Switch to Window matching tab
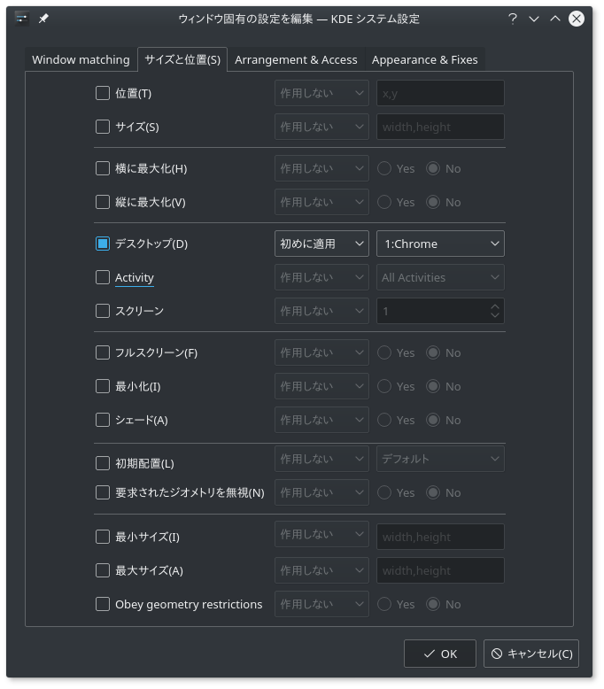 pyautogui.click(x=81, y=59)
